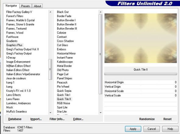Image resolution: width=180 pixels, height=134 pixels.
Task: Click the filter category list scroll-down arrow
Action: [x=50, y=113]
